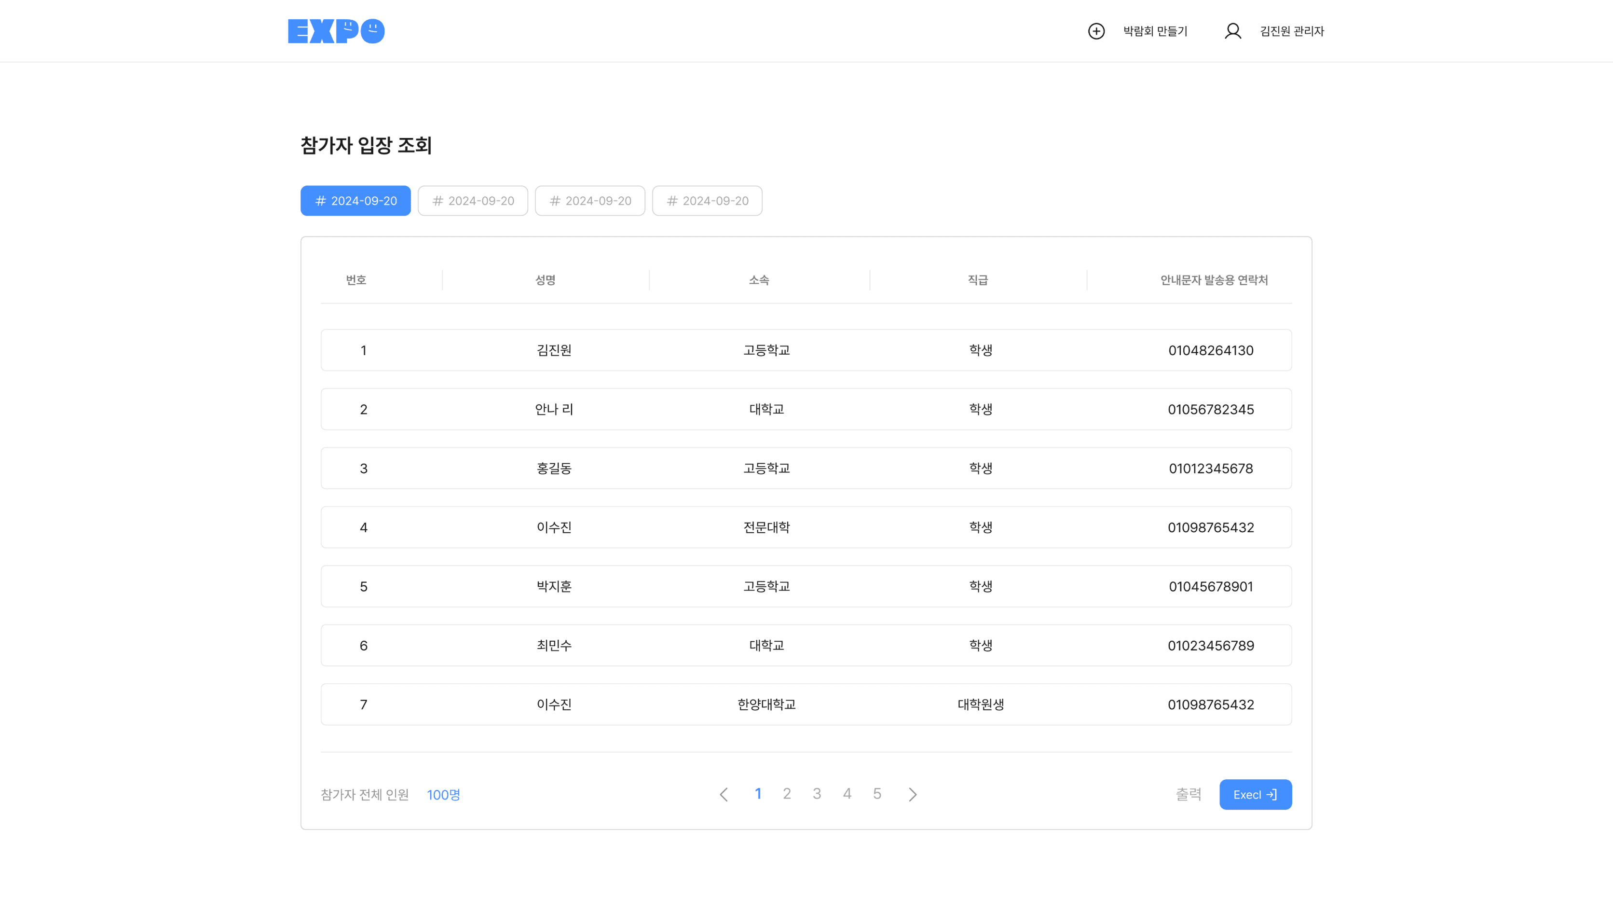Viewport: 1613px width, 911px height.
Task: Go to page 3
Action: [x=817, y=794]
